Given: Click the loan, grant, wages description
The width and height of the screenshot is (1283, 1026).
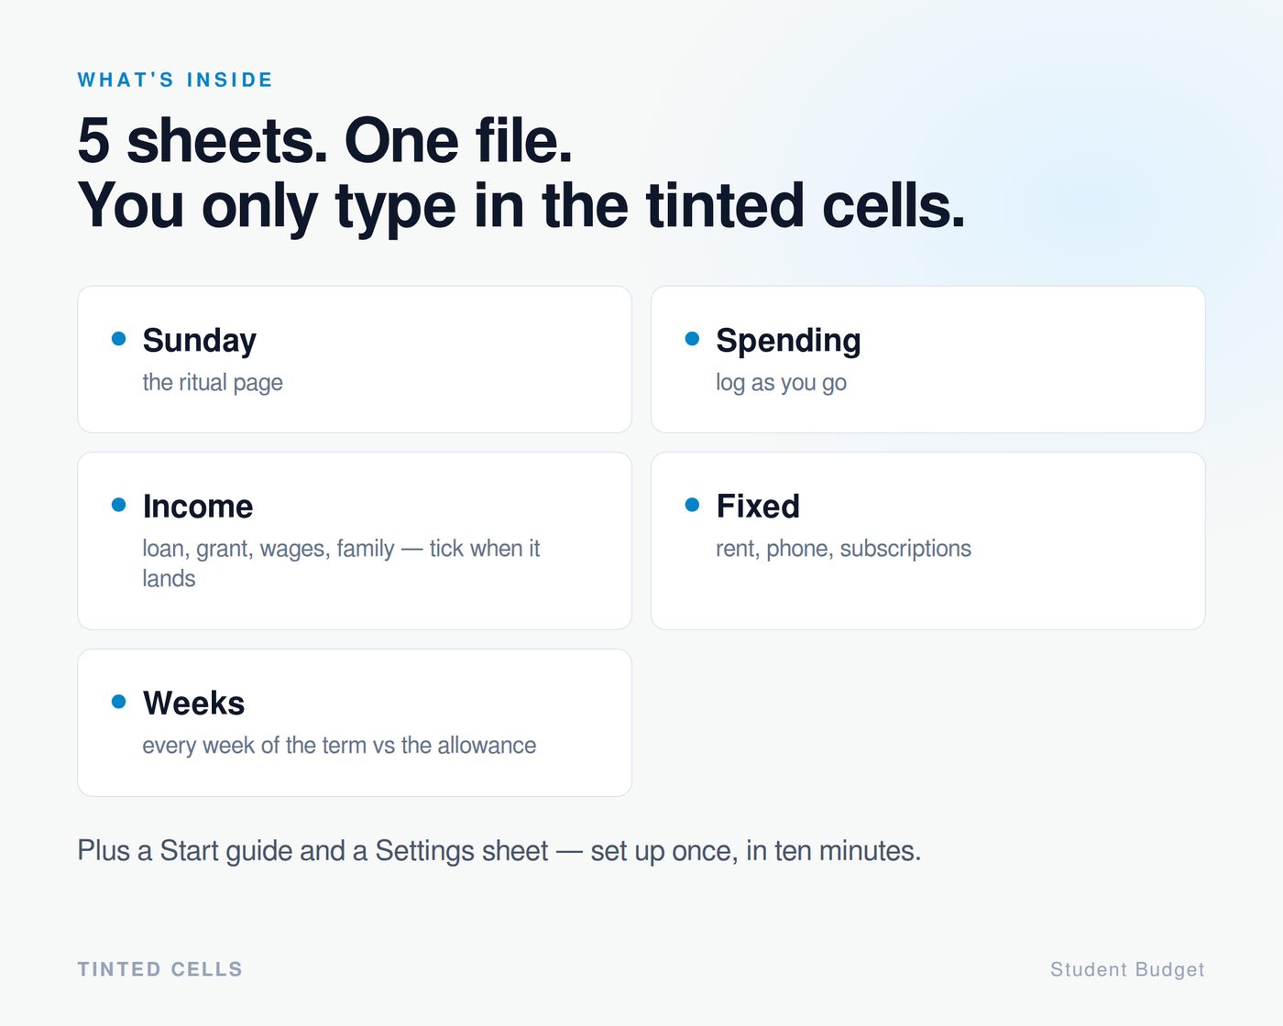Looking at the screenshot, I should click(341, 563).
